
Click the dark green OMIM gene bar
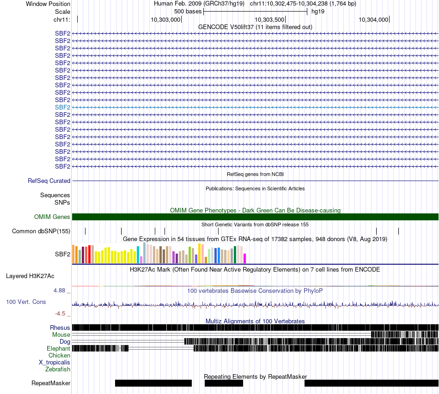click(255, 217)
